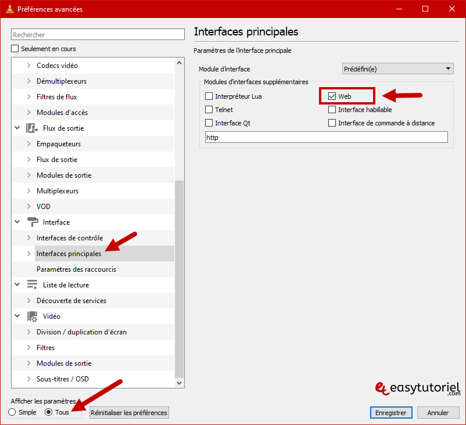Click the http modules text field
466x425 pixels.
pos(327,137)
